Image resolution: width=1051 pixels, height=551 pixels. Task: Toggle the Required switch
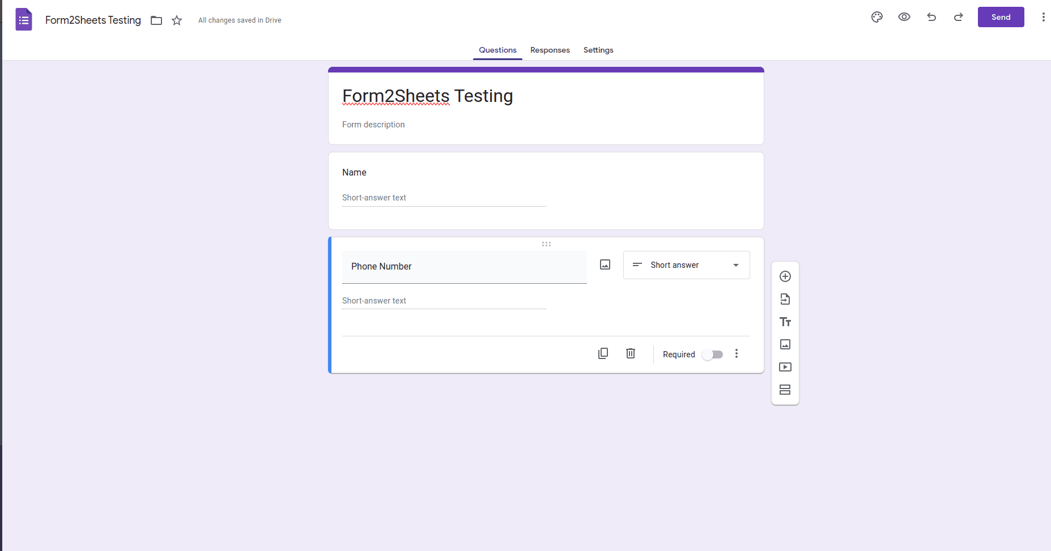pos(713,354)
